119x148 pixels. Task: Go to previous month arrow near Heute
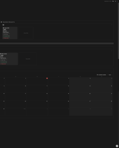coord(108,75)
